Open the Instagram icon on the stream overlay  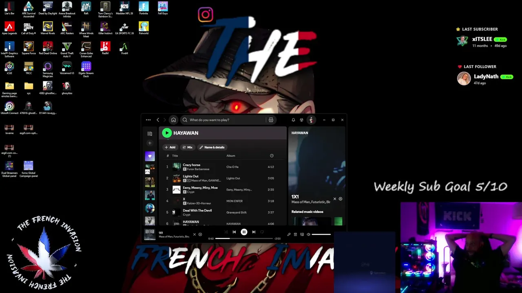coord(206,15)
